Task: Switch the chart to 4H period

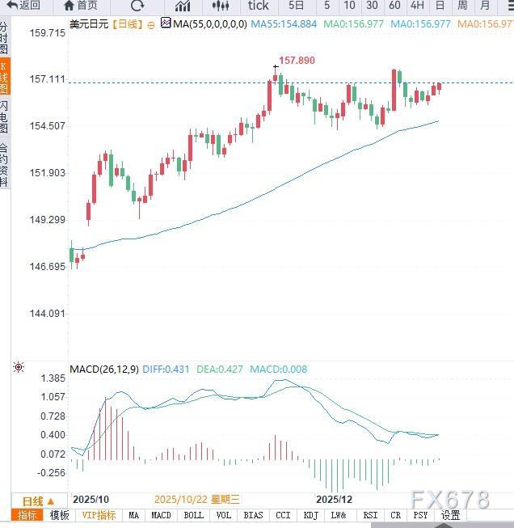Action: pos(417,6)
